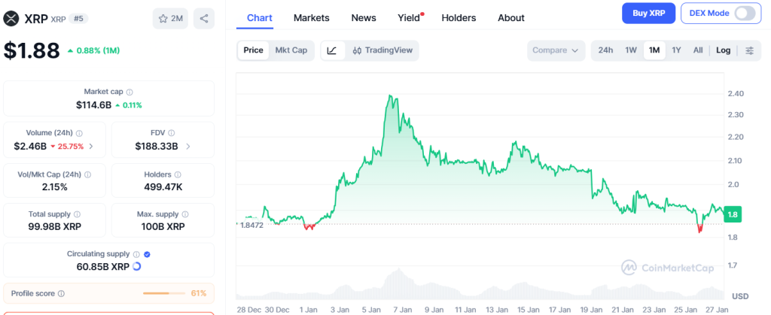The height and width of the screenshot is (315, 771).
Task: Click the Buy XRP button
Action: click(x=648, y=13)
